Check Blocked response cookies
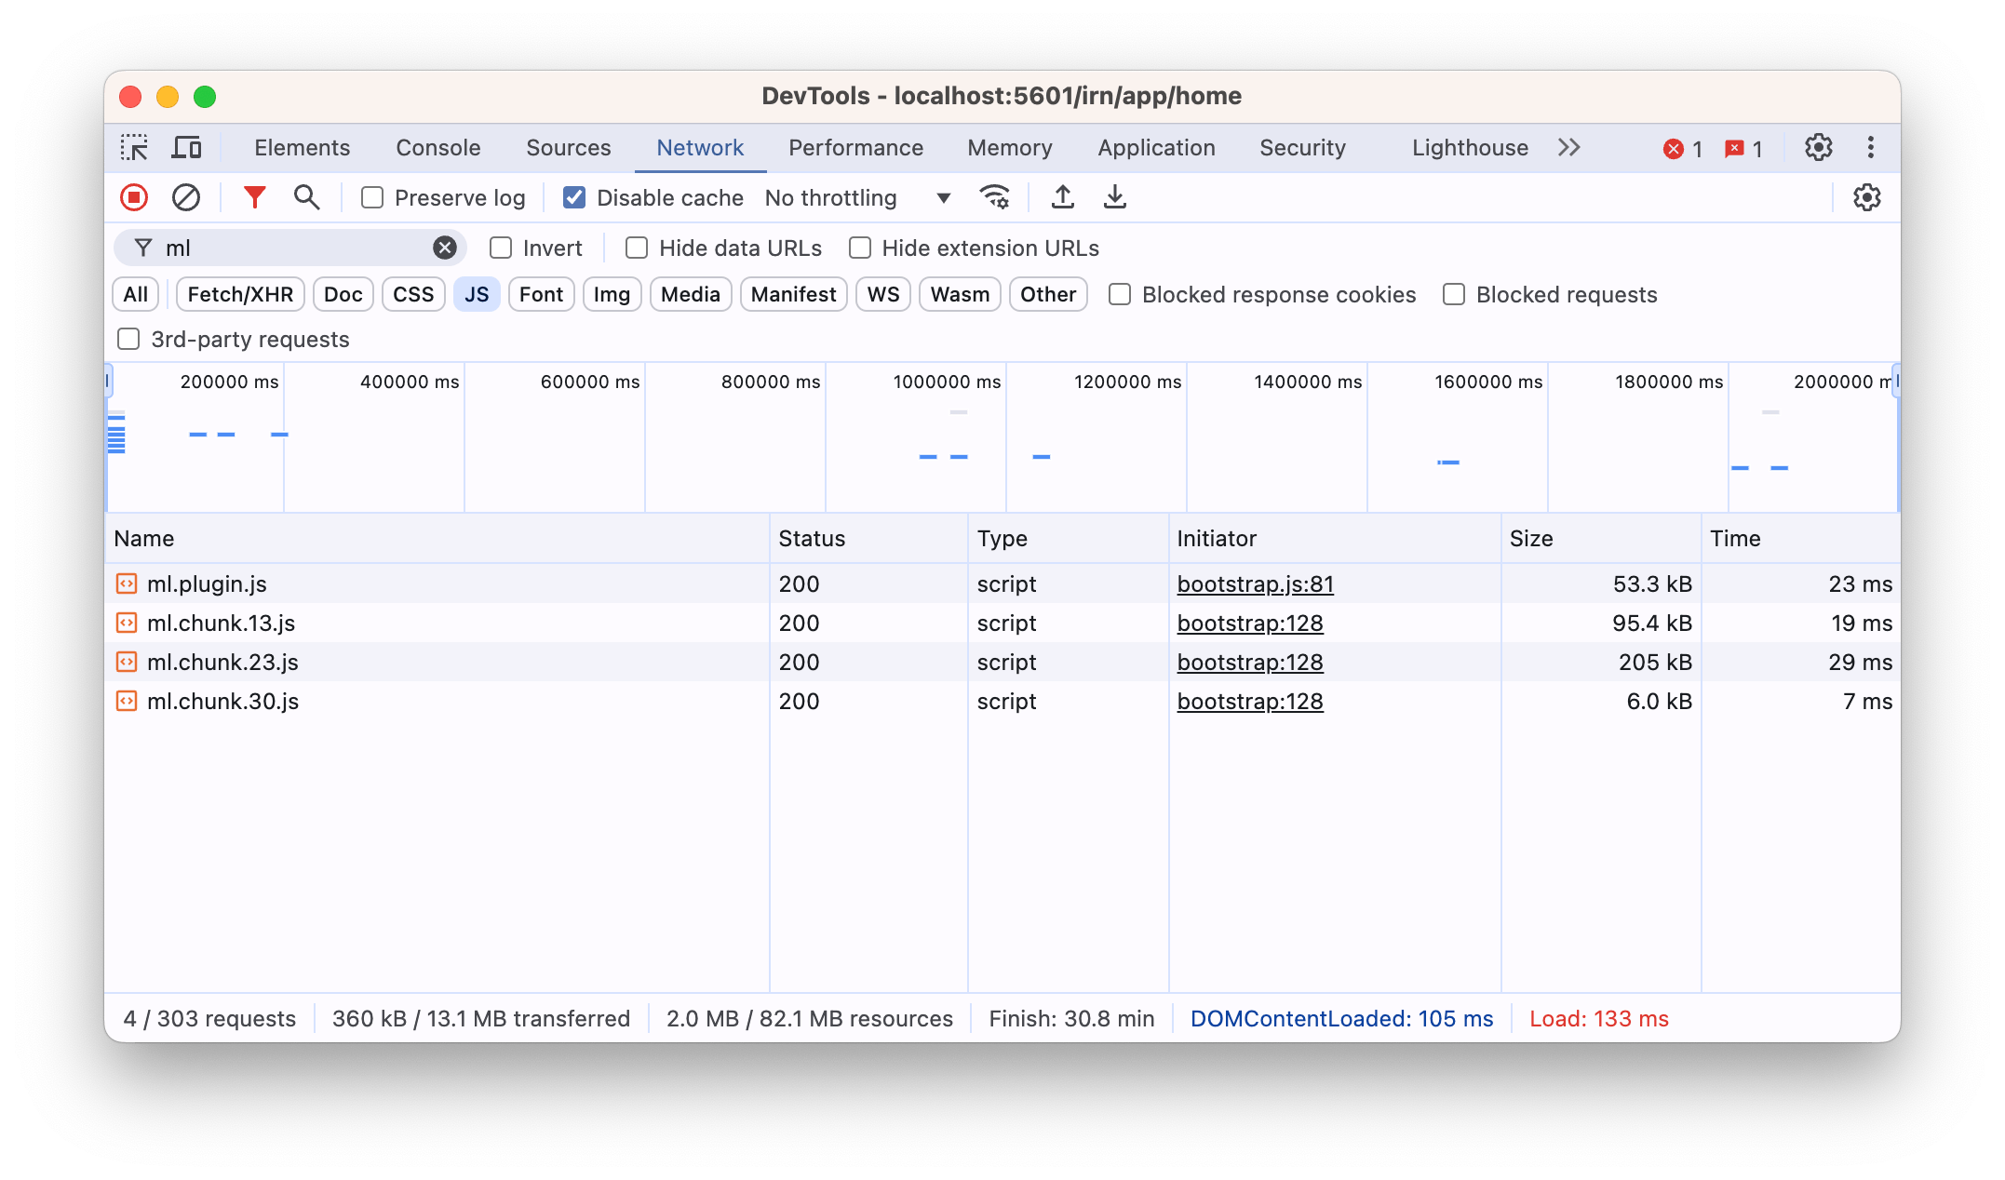 tap(1120, 294)
